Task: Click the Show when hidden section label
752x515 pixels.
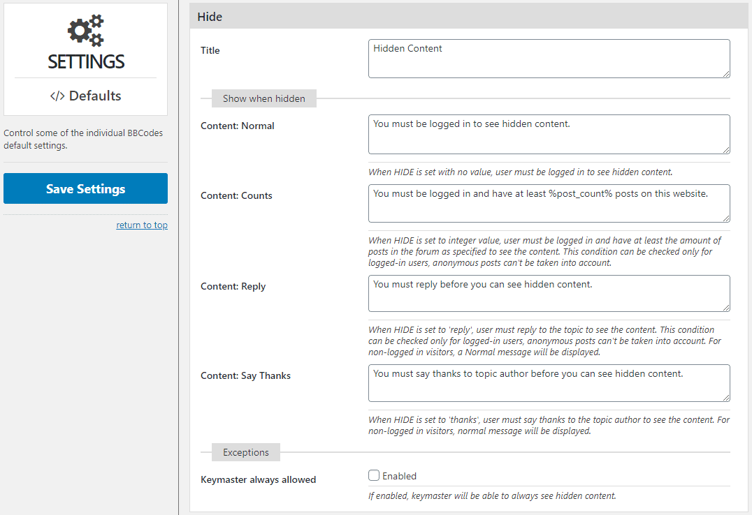Action: tap(263, 98)
